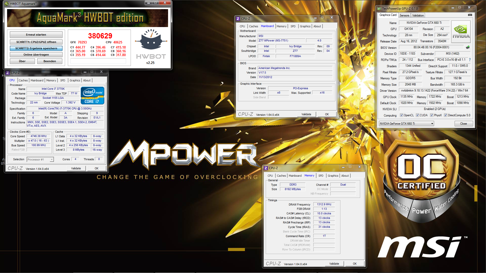Minimize the GPU-Z window

pyautogui.click(x=453, y=8)
